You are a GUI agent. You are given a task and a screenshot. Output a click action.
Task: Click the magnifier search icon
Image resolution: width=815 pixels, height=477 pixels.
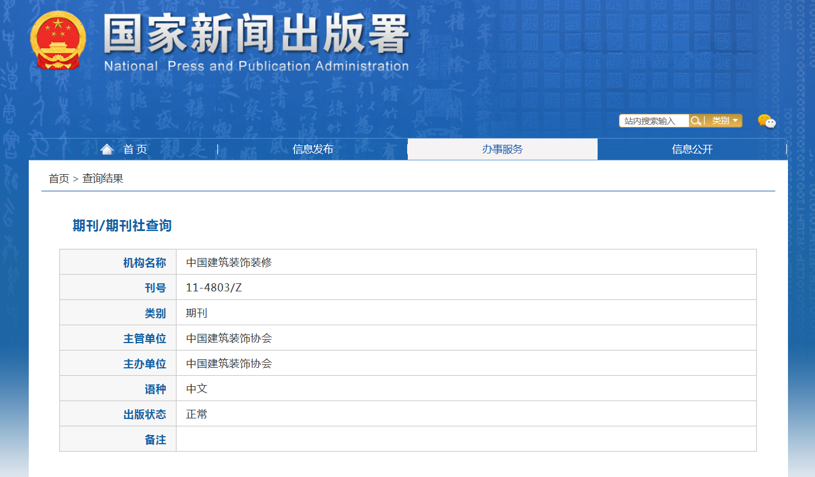[696, 121]
